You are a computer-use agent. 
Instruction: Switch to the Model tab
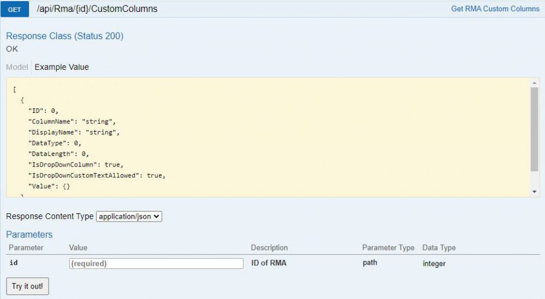pyautogui.click(x=17, y=67)
